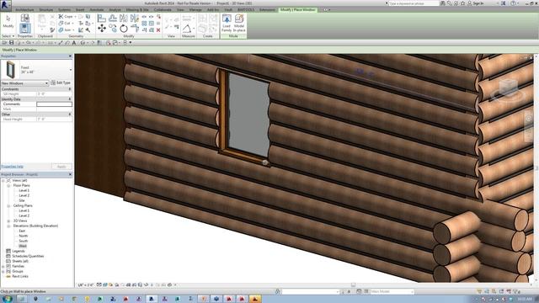Click the Sill Height value field

click(x=54, y=93)
